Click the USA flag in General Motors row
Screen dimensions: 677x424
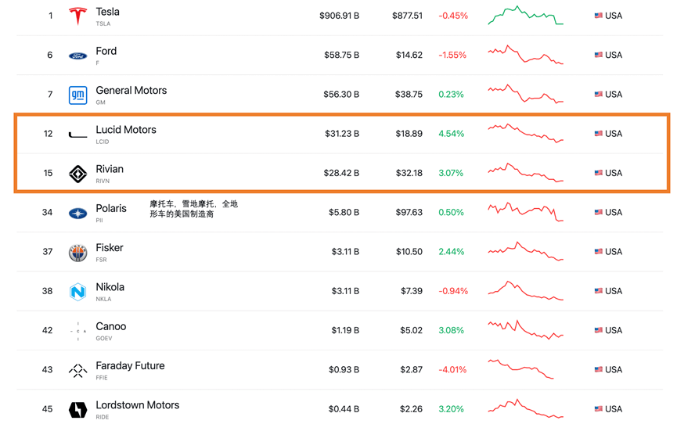point(599,94)
